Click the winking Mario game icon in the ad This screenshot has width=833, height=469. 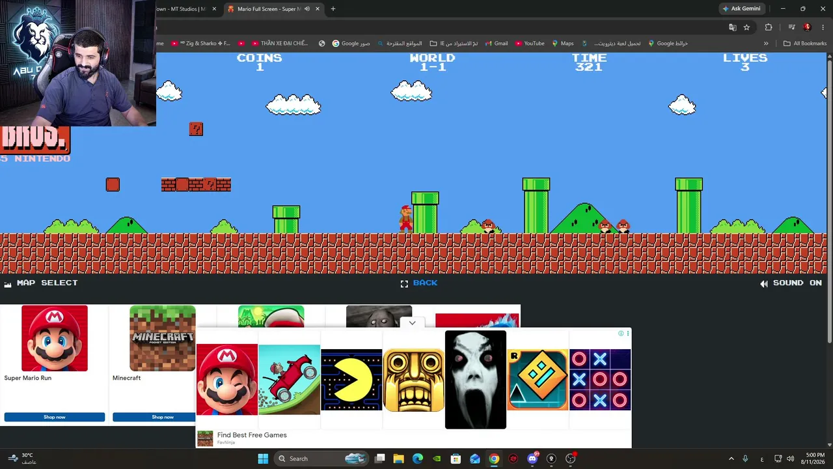(x=227, y=380)
